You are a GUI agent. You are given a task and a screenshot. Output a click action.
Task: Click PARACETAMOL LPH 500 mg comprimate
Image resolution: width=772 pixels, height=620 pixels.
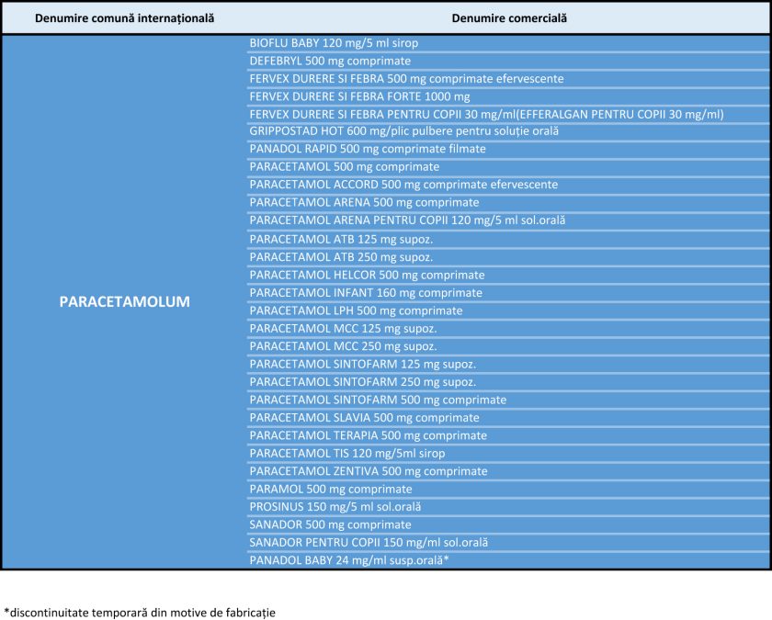click(508, 310)
